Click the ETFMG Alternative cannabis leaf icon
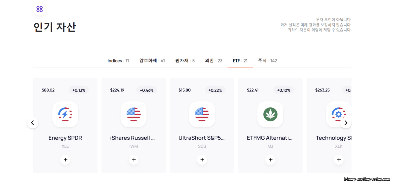Screen dimensions: 393x184 pyautogui.click(x=270, y=114)
